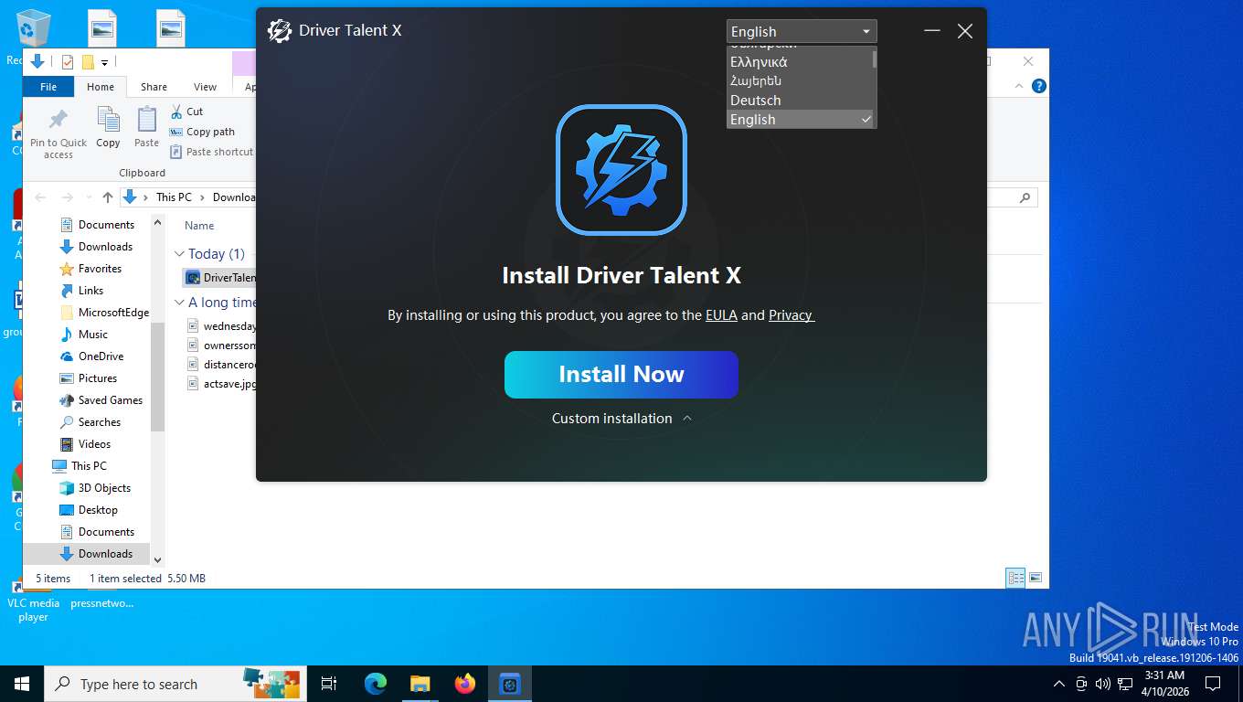The width and height of the screenshot is (1243, 702).
Task: Click the Name column header
Action: coord(199,226)
